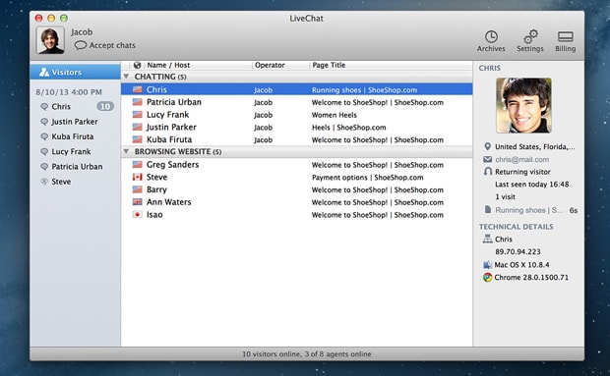Click the Japanese flag icon beside Isao
610x376 pixels.
click(137, 215)
